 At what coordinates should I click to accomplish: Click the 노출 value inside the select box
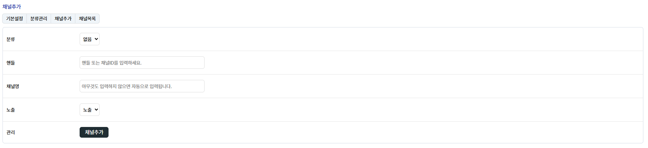point(87,110)
